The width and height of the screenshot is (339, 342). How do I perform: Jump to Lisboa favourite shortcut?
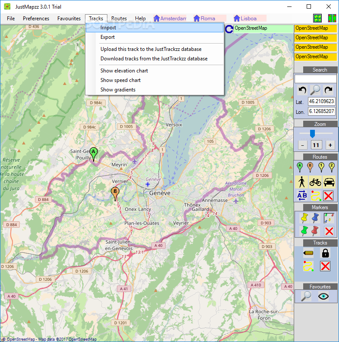pyautogui.click(x=250, y=18)
